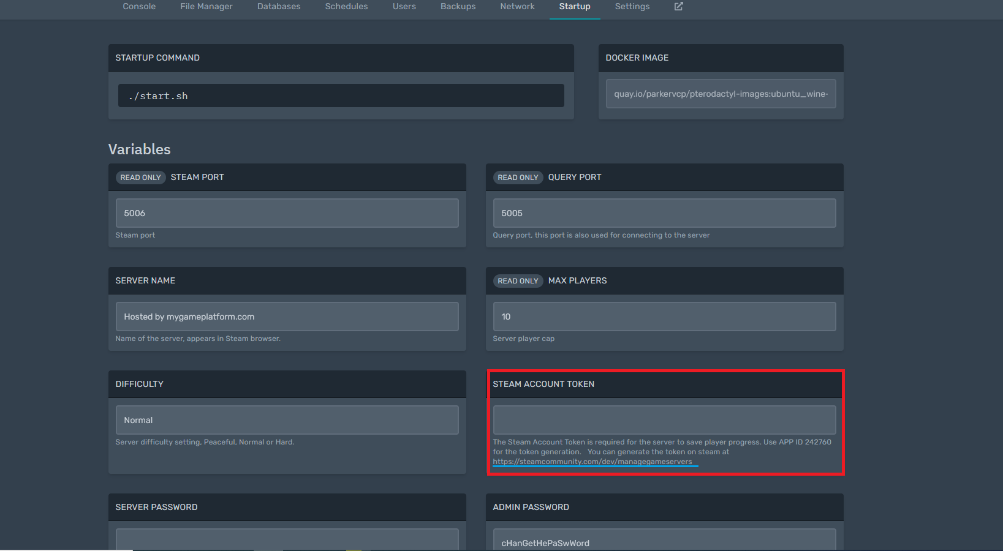Click the 'Query port, this port is also used' description
The image size is (1003, 551).
point(601,235)
